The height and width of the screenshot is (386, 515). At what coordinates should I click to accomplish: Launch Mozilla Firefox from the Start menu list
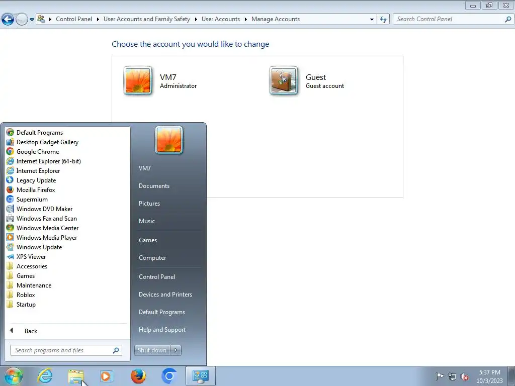pyautogui.click(x=31, y=189)
